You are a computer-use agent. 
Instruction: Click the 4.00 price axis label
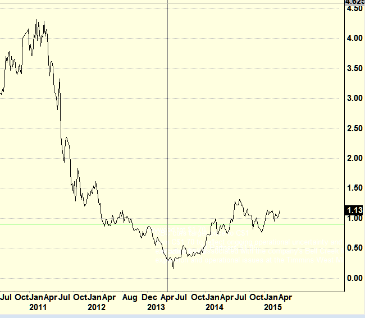point(355,38)
